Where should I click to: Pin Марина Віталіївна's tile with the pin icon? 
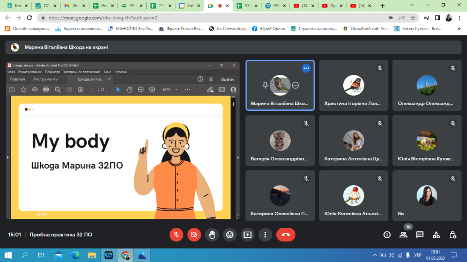[266, 85]
